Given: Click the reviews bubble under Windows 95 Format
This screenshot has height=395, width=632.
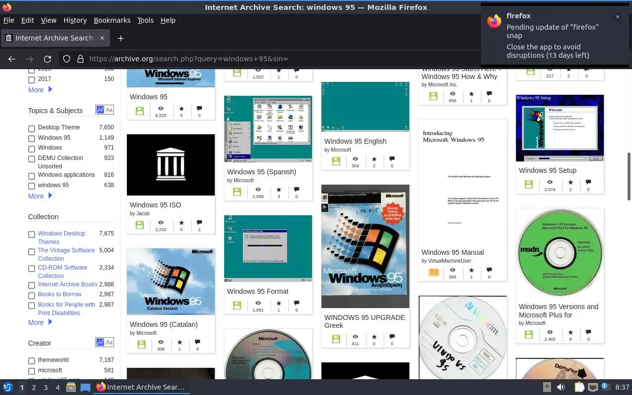Looking at the screenshot, I should (x=296, y=303).
